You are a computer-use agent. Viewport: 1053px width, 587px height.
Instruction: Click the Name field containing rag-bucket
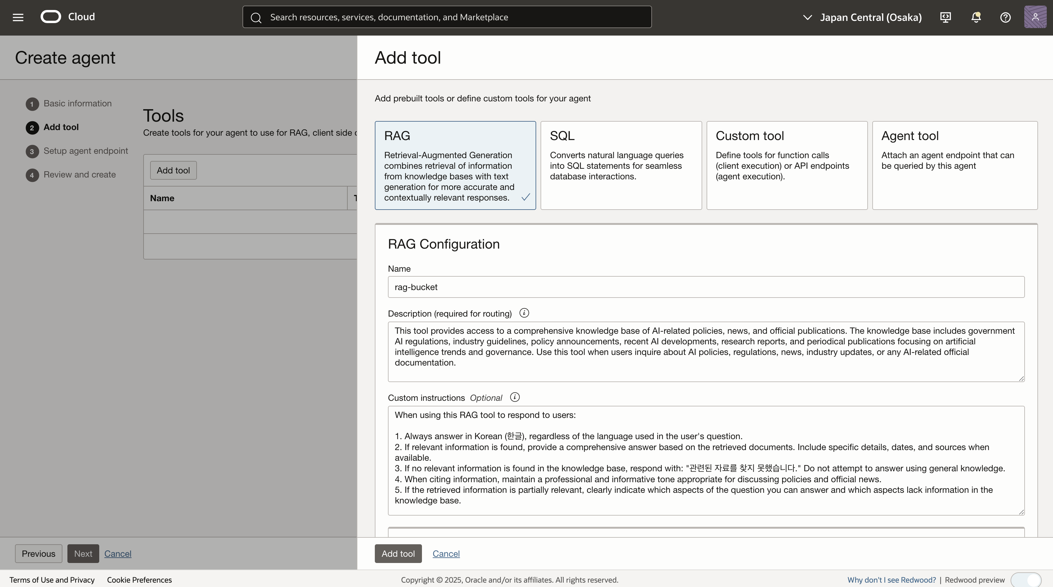[x=706, y=287]
